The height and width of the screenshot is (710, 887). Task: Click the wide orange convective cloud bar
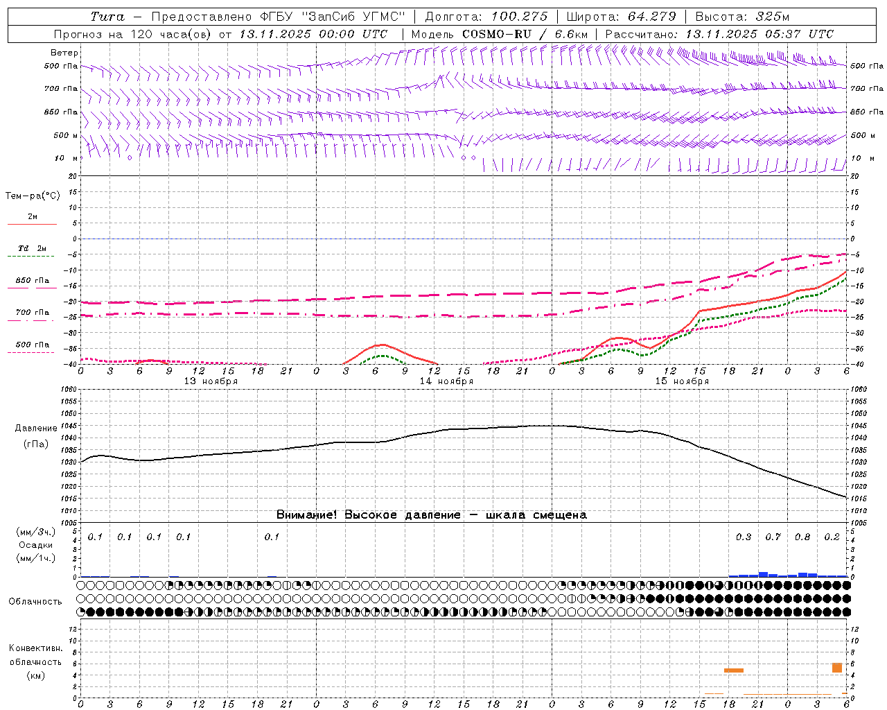tap(734, 670)
